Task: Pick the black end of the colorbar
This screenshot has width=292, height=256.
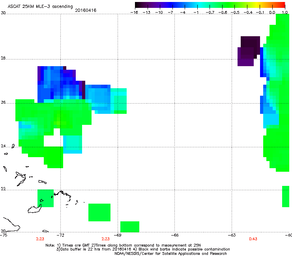Action: point(138,5)
